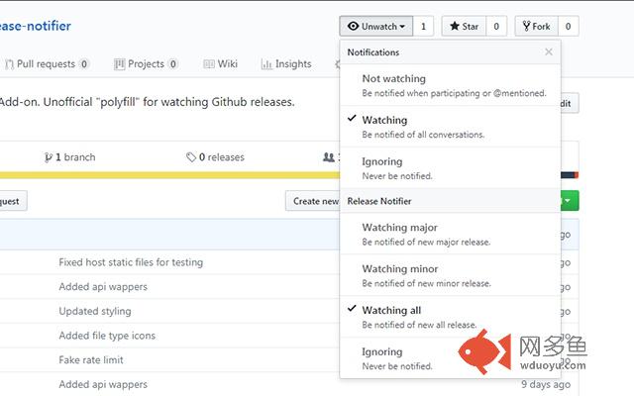The width and height of the screenshot is (634, 396).
Task: Open the stargazers count 0
Action: pos(496,27)
